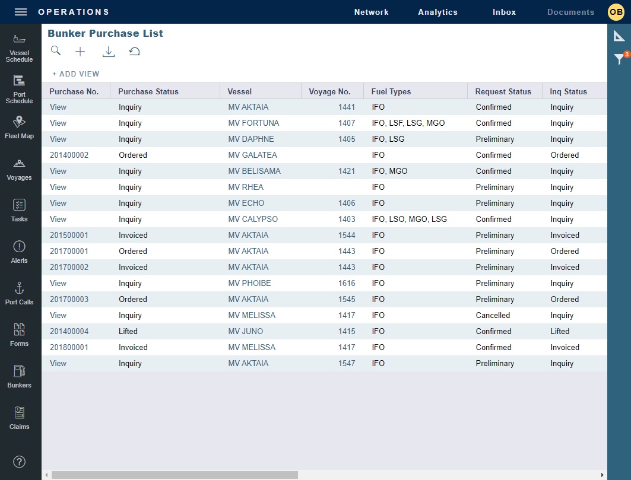Open the MV FORTUNA vessel link
Viewport: 631px width, 480px height.
click(253, 123)
